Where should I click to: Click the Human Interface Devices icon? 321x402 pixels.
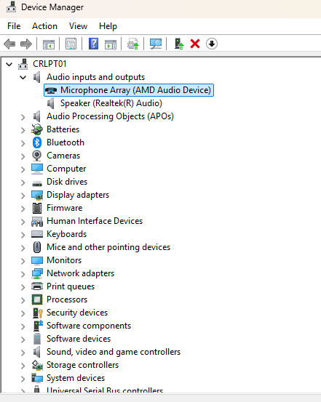click(x=37, y=221)
